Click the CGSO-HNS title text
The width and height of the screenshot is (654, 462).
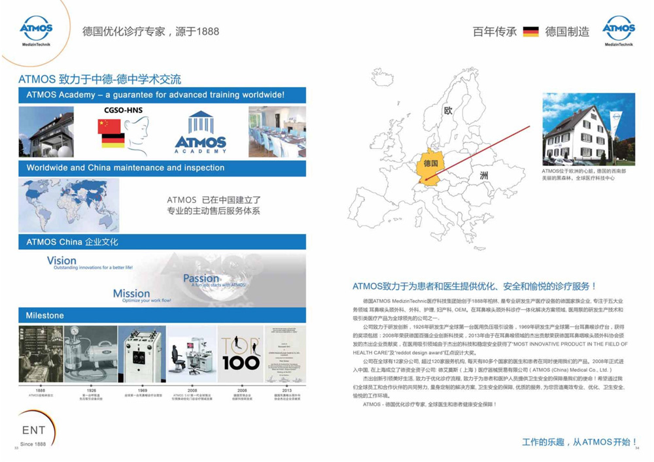(124, 110)
